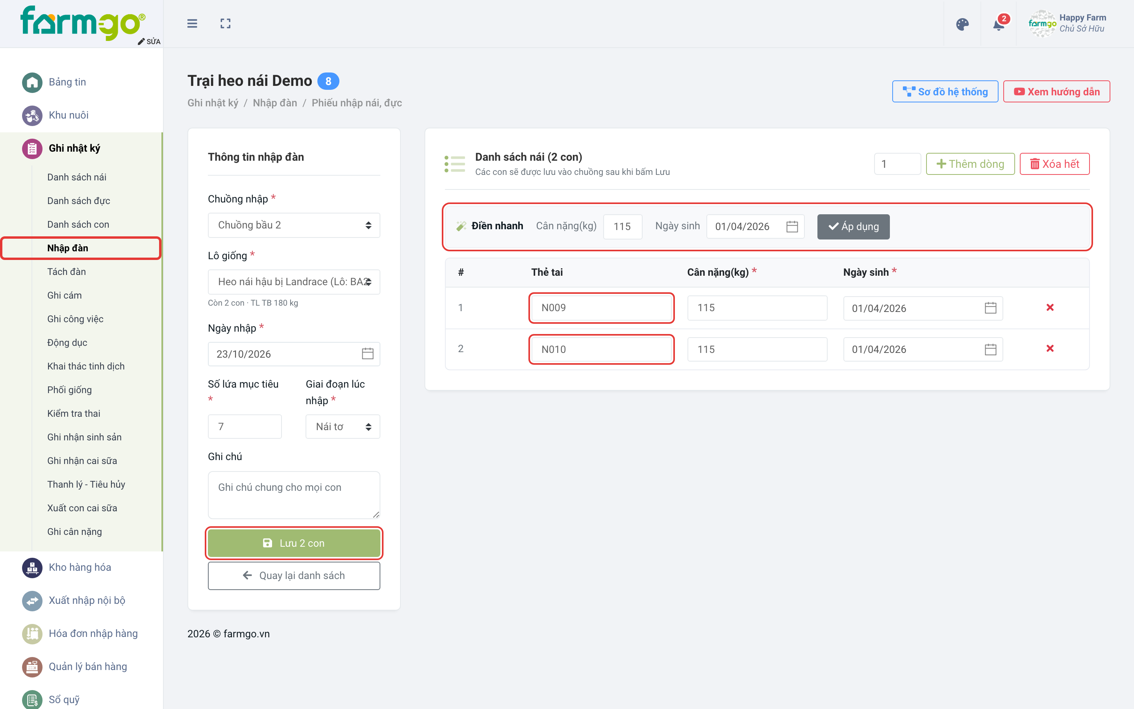Open calendar in Điền nhanh Ngày sinh
Screen dimensions: 1134x709
792,226
